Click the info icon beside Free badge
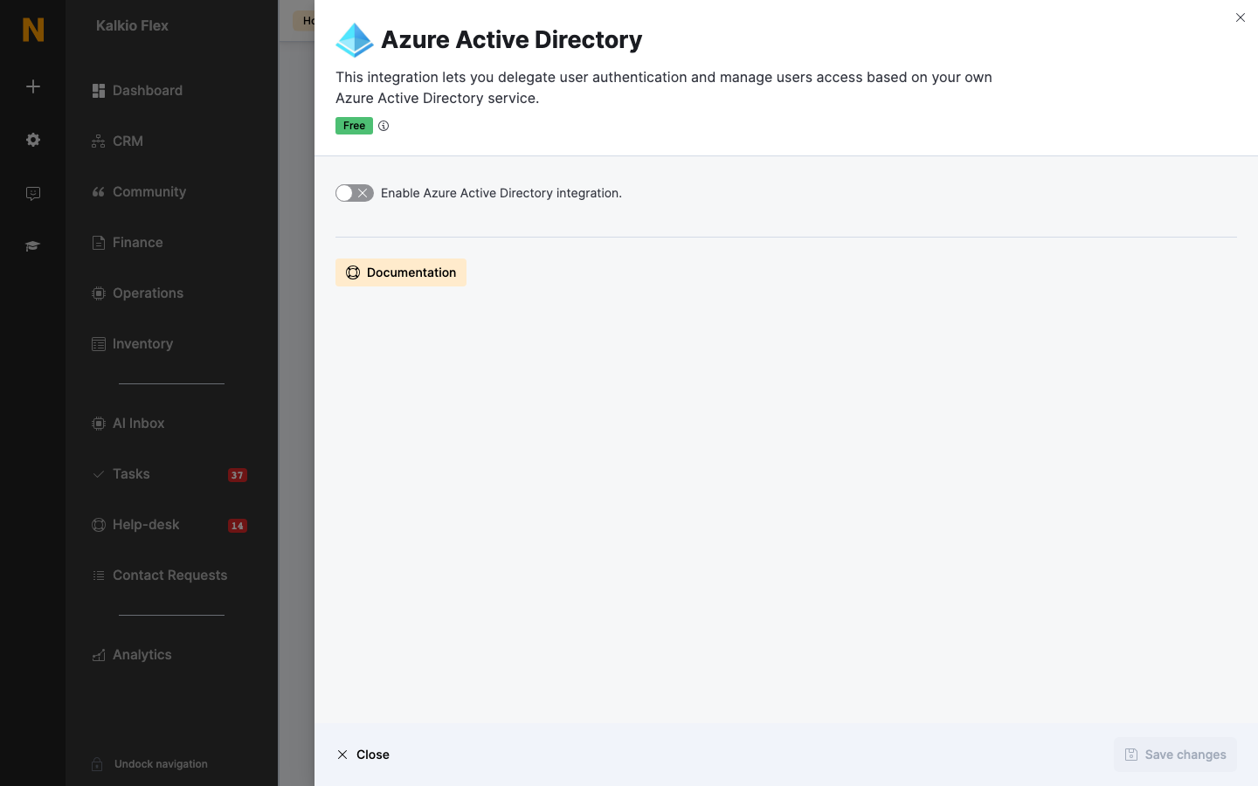 pos(384,126)
